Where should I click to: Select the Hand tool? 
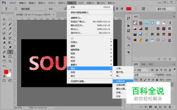(4, 61)
